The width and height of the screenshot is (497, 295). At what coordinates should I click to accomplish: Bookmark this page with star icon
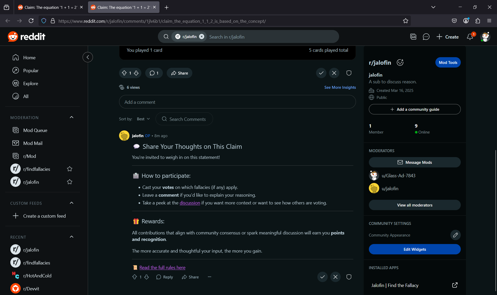click(x=405, y=21)
